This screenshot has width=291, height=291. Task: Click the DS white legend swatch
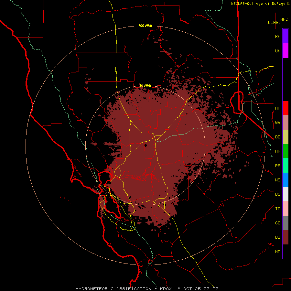coord(286,194)
